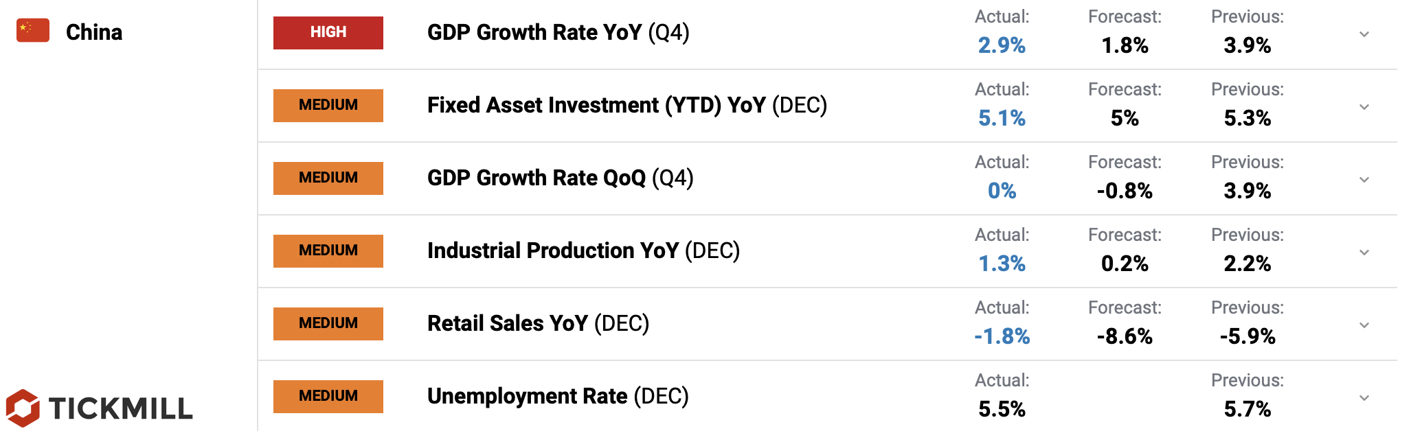Open GDP Growth Rate QoQ (Q4) event
The image size is (1422, 431).
(x=560, y=178)
